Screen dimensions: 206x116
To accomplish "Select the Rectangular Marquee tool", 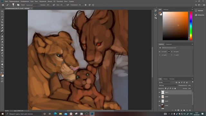I will click(2, 14).
